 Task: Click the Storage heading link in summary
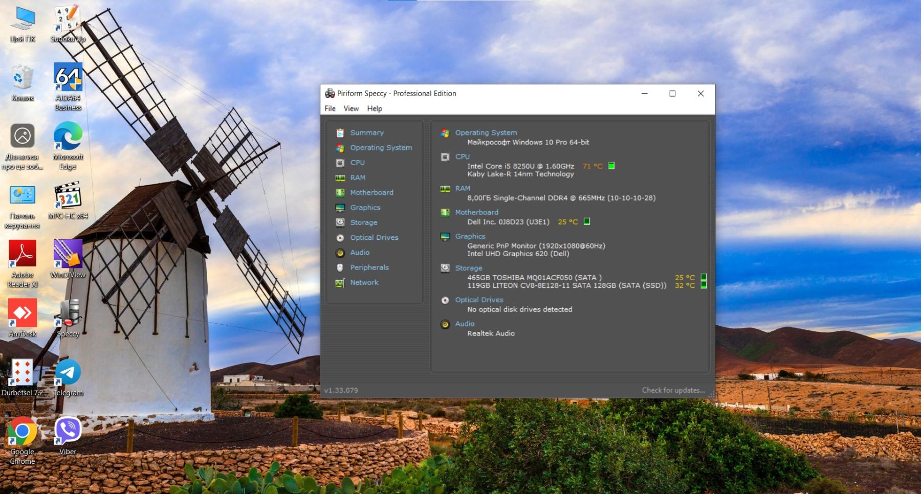tap(469, 268)
